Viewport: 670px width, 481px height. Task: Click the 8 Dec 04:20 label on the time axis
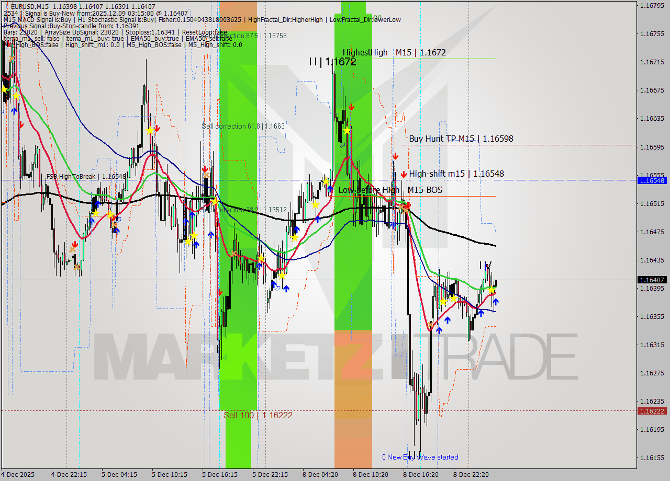coord(320,475)
